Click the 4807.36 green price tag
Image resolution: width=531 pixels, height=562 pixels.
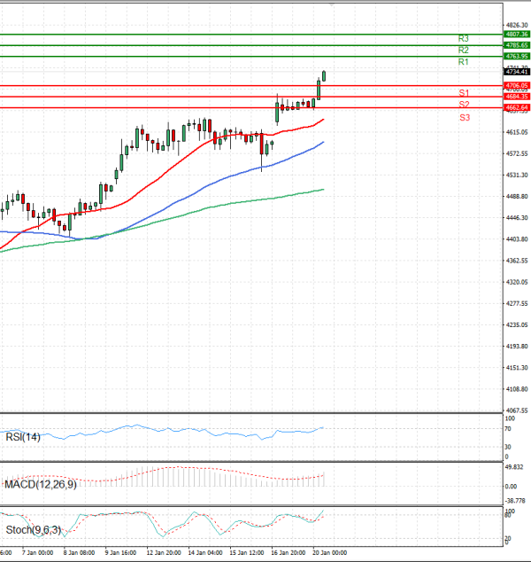[x=516, y=34]
